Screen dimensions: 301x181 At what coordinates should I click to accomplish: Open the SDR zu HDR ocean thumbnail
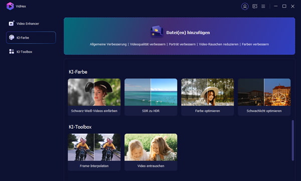tap(150, 92)
